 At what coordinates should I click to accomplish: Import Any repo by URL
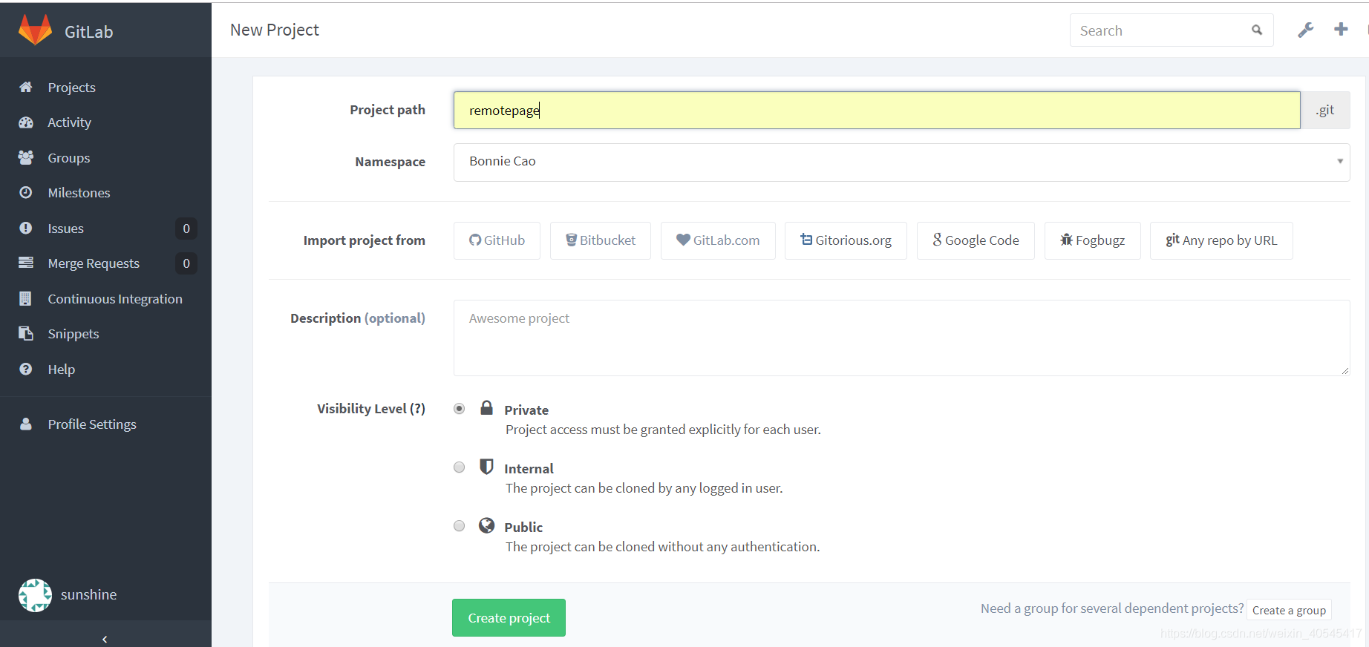(1221, 240)
